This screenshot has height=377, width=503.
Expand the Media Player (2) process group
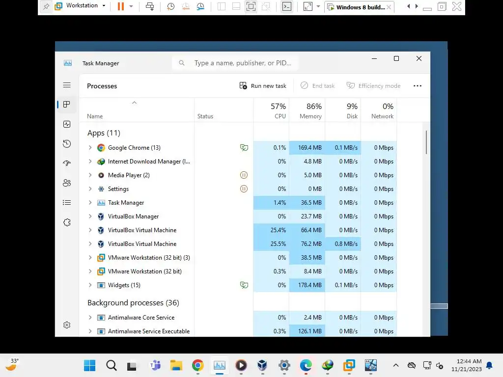tap(90, 175)
